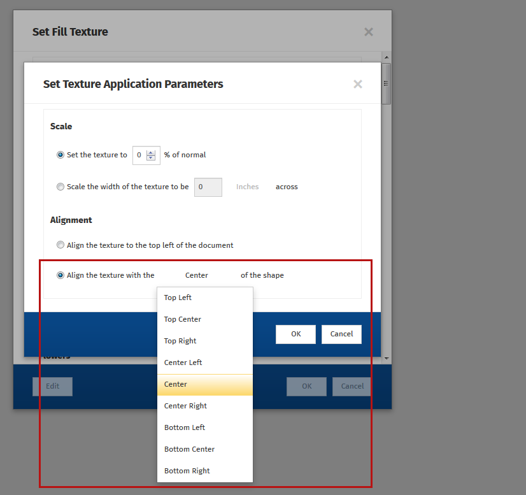
Task: Close the Set Fill Texture dialog
Action: 368,32
